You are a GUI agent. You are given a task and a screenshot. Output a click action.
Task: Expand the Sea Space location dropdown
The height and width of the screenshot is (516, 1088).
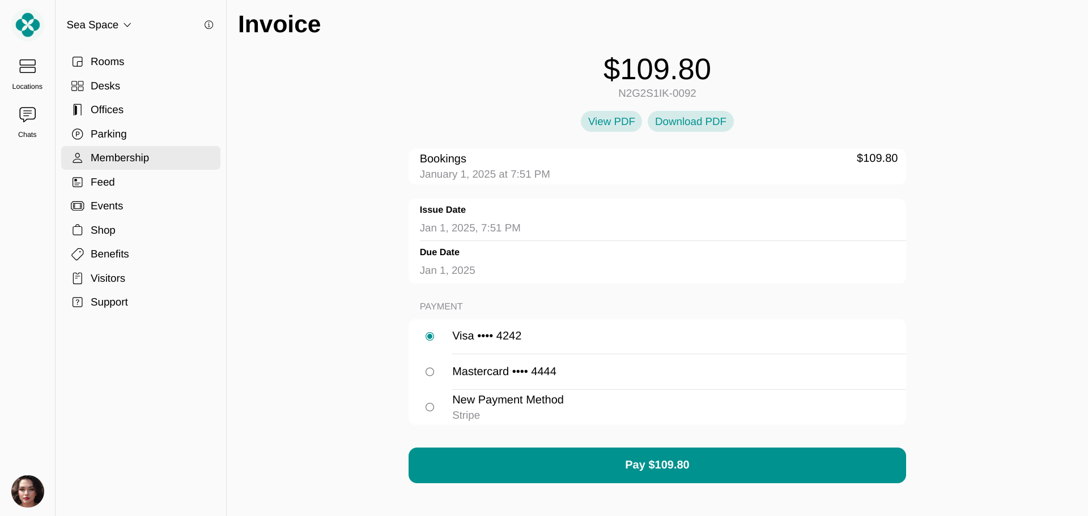click(x=99, y=25)
